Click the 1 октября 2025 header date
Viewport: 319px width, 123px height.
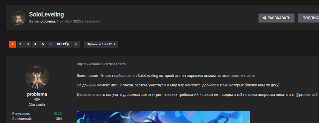(69, 21)
